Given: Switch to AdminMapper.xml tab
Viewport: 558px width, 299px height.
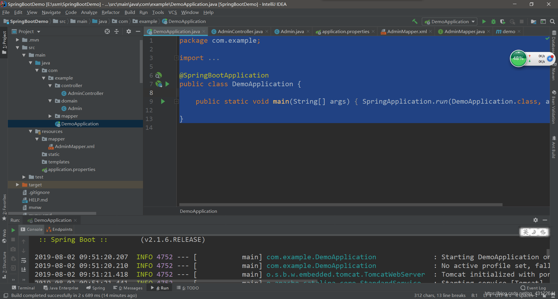Looking at the screenshot, I should click(407, 31).
